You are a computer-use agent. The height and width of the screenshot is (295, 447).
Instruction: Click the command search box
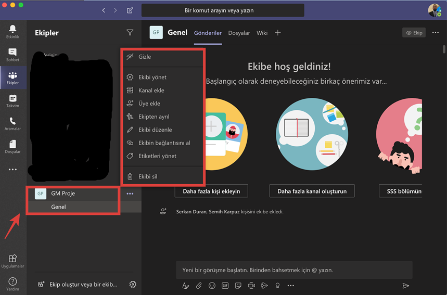223,10
